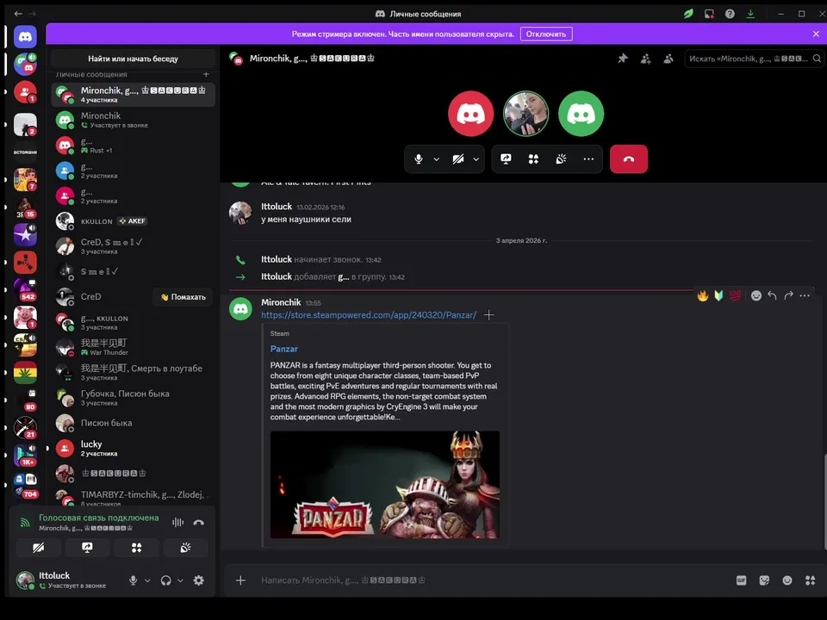The height and width of the screenshot is (620, 827).
Task: Open Panzar embed title link
Action: click(283, 349)
